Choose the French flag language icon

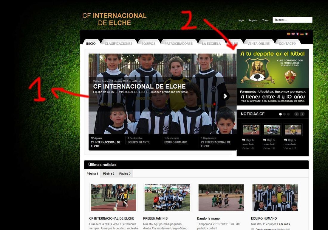coord(298,34)
